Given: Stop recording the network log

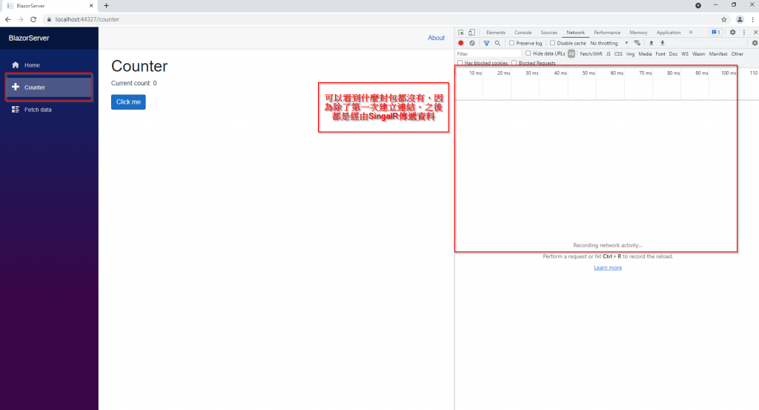Looking at the screenshot, I should [x=461, y=43].
